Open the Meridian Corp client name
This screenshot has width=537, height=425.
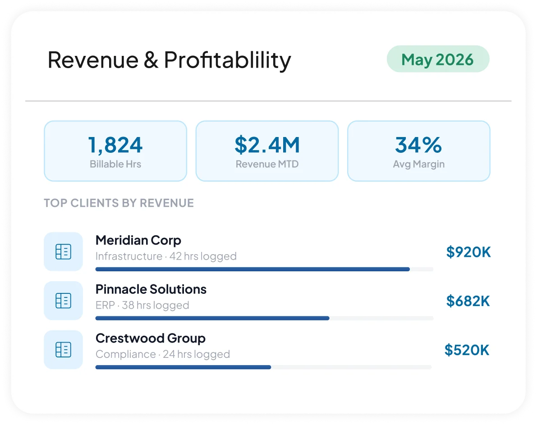point(138,240)
